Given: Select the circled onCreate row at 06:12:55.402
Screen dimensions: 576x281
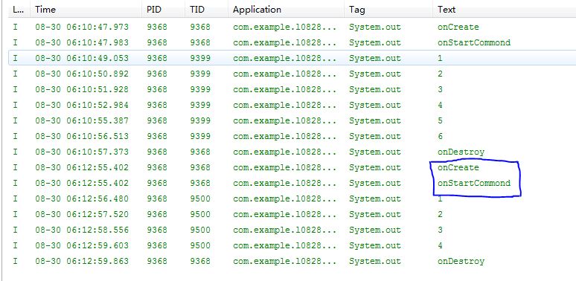Looking at the screenshot, I should (x=292, y=168).
